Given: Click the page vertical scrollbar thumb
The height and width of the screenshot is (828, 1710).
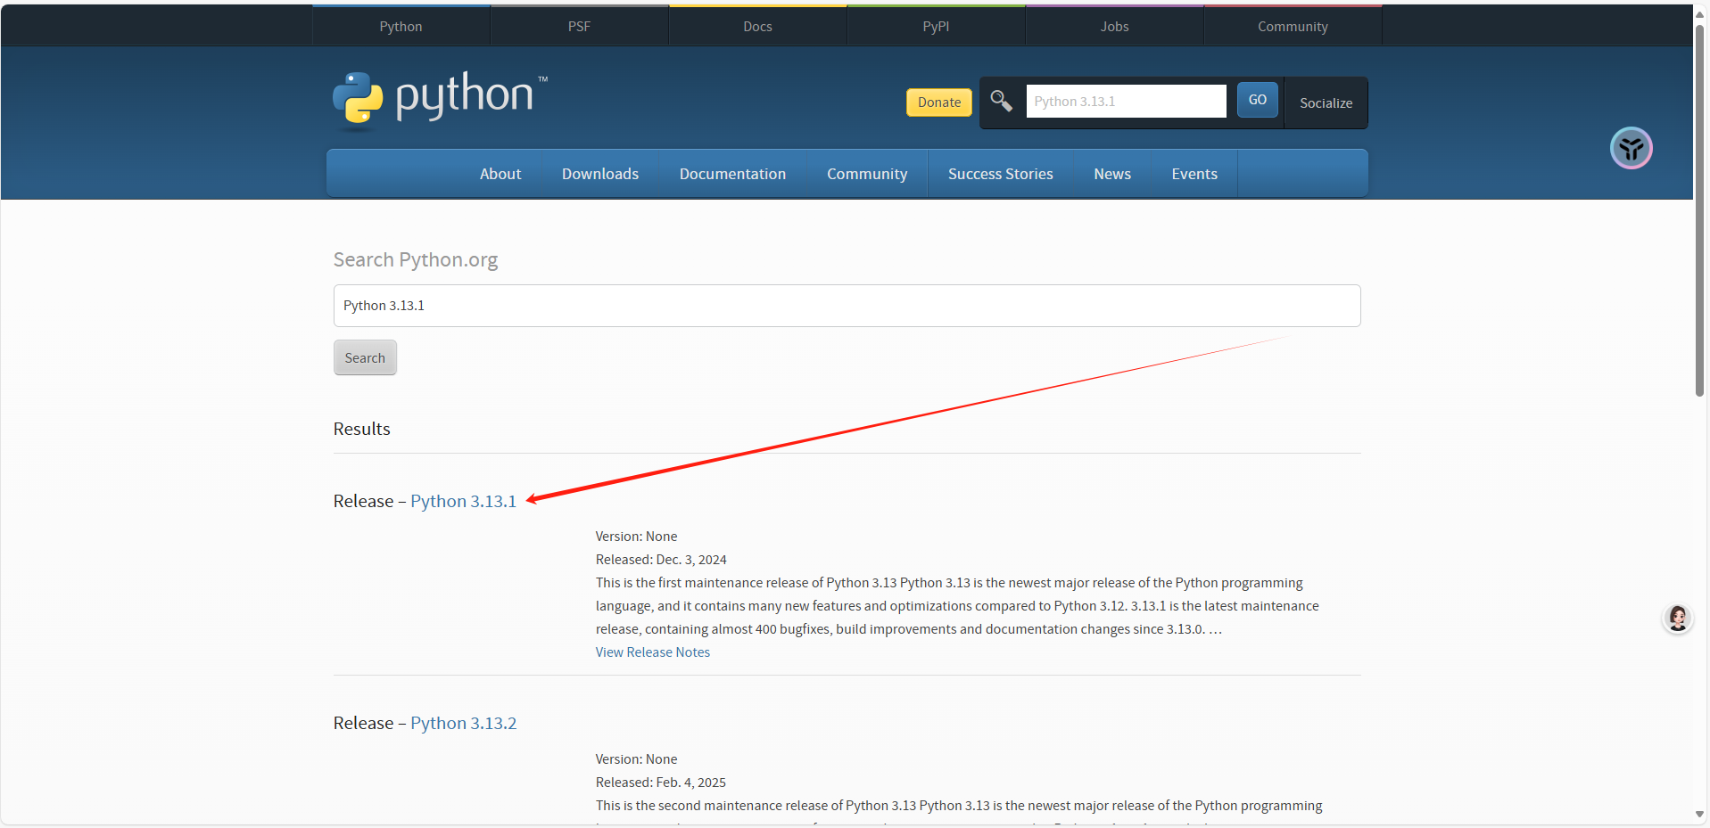Looking at the screenshot, I should coord(1699,209).
